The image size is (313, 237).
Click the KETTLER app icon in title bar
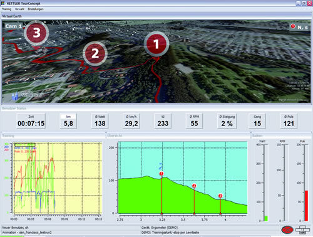pos(3,3)
